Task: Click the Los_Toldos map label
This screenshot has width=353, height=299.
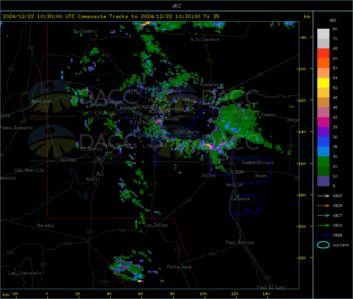Action: coord(156,225)
